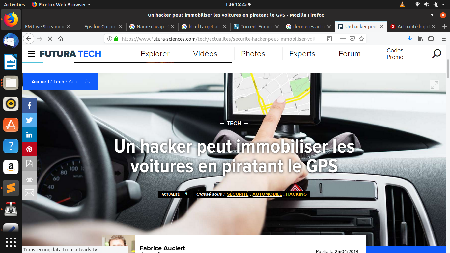450x253 pixels.
Task: Open the Amazon launcher in dock
Action: (x=11, y=167)
